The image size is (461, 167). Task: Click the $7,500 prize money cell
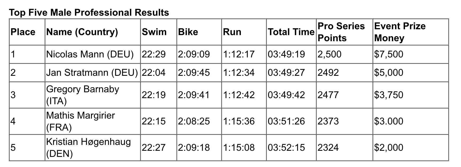(410, 54)
